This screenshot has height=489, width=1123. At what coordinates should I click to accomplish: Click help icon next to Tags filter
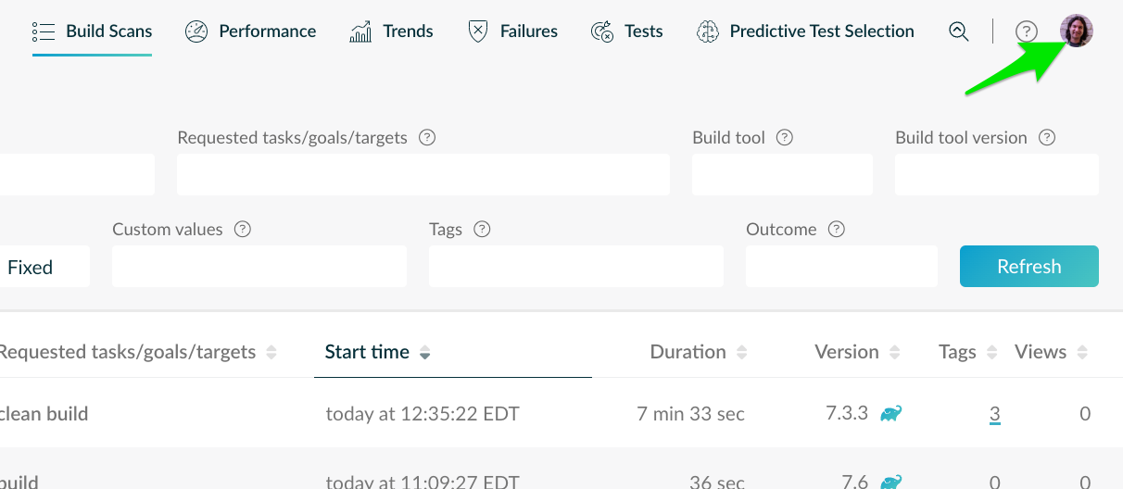pyautogui.click(x=482, y=229)
